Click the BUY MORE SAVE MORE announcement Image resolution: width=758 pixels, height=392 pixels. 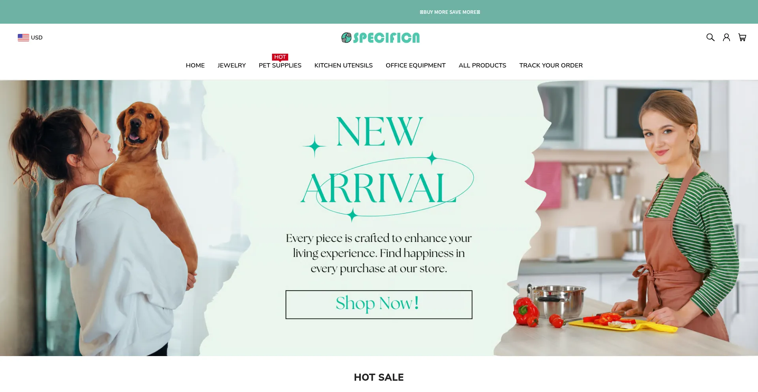pyautogui.click(x=450, y=12)
